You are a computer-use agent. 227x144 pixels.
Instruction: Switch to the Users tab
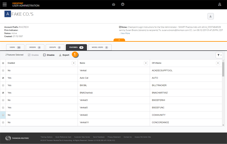click(15, 47)
